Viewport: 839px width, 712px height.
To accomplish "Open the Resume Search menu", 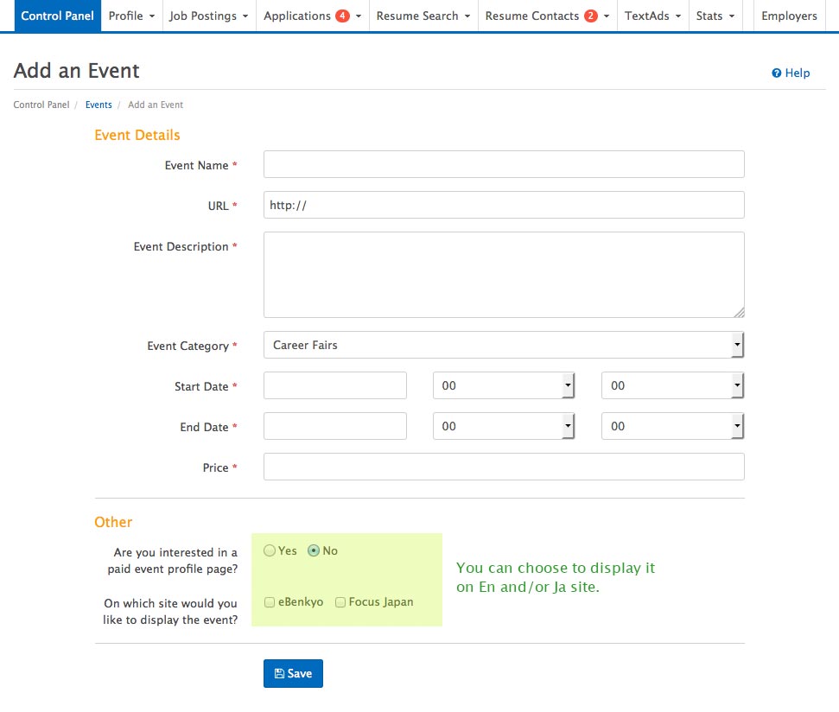I will pyautogui.click(x=423, y=16).
